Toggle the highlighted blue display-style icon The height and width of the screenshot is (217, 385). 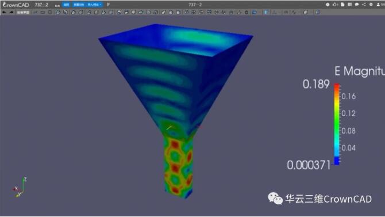[x=266, y=12]
